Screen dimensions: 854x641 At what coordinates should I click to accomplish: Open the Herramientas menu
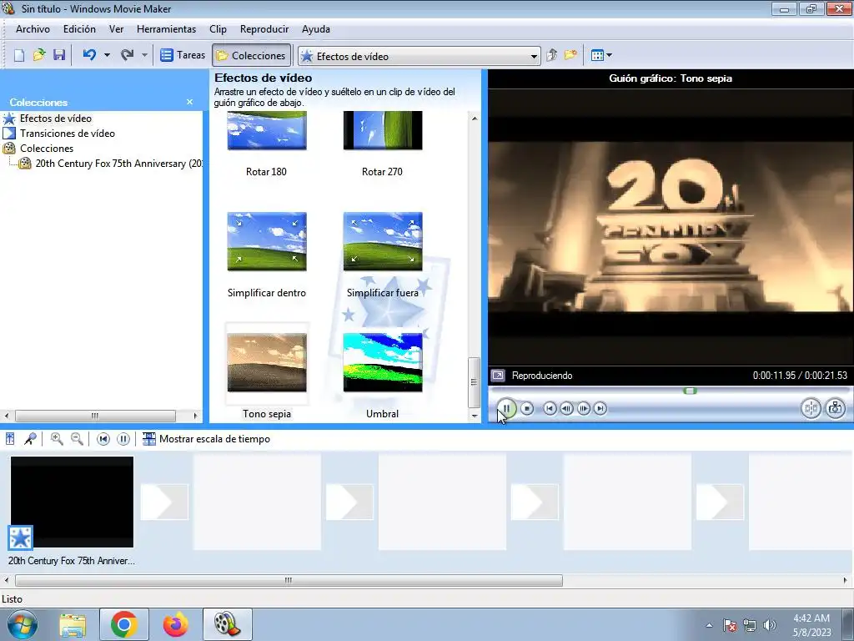(x=166, y=29)
